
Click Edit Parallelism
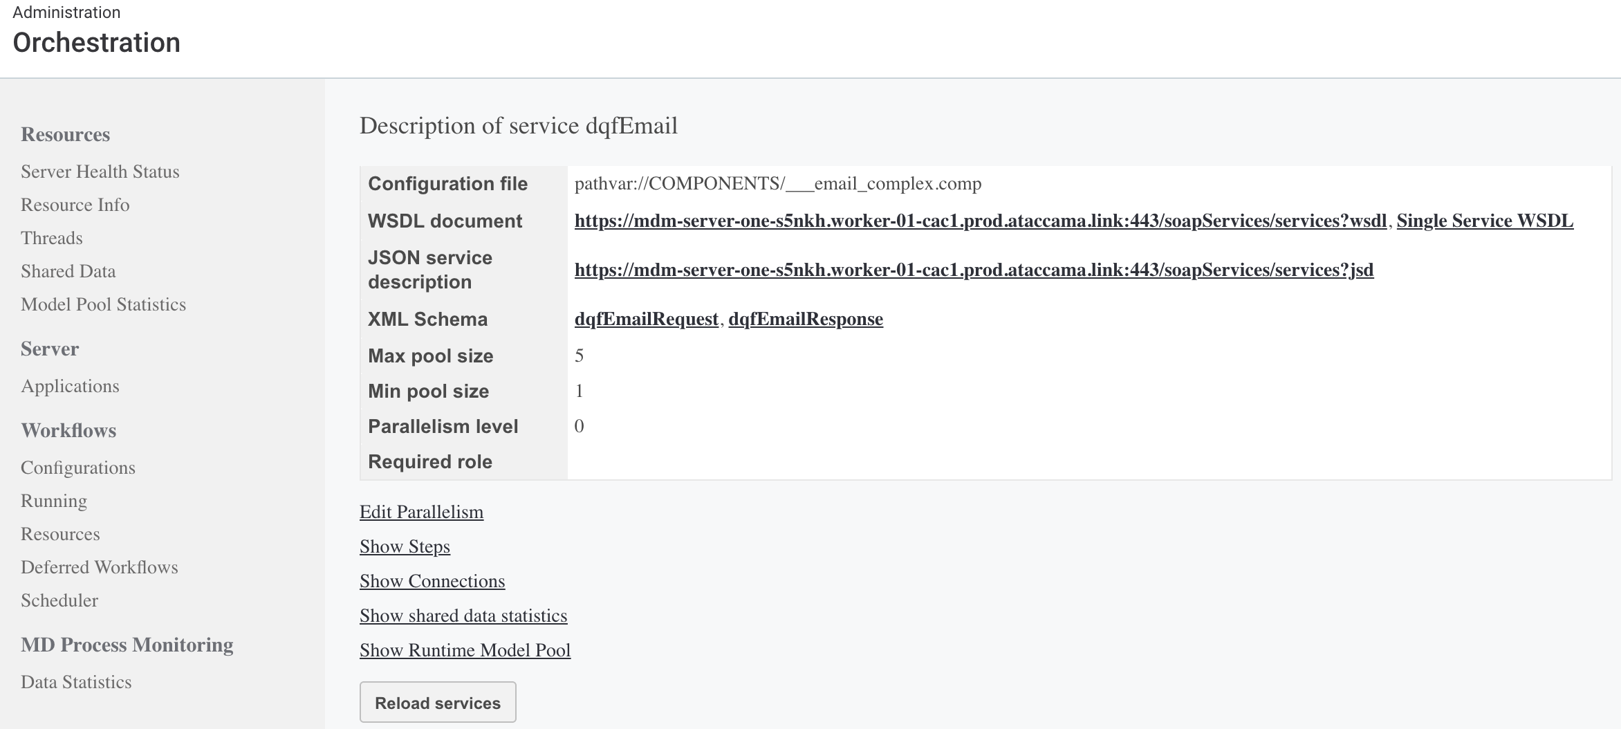(x=421, y=512)
